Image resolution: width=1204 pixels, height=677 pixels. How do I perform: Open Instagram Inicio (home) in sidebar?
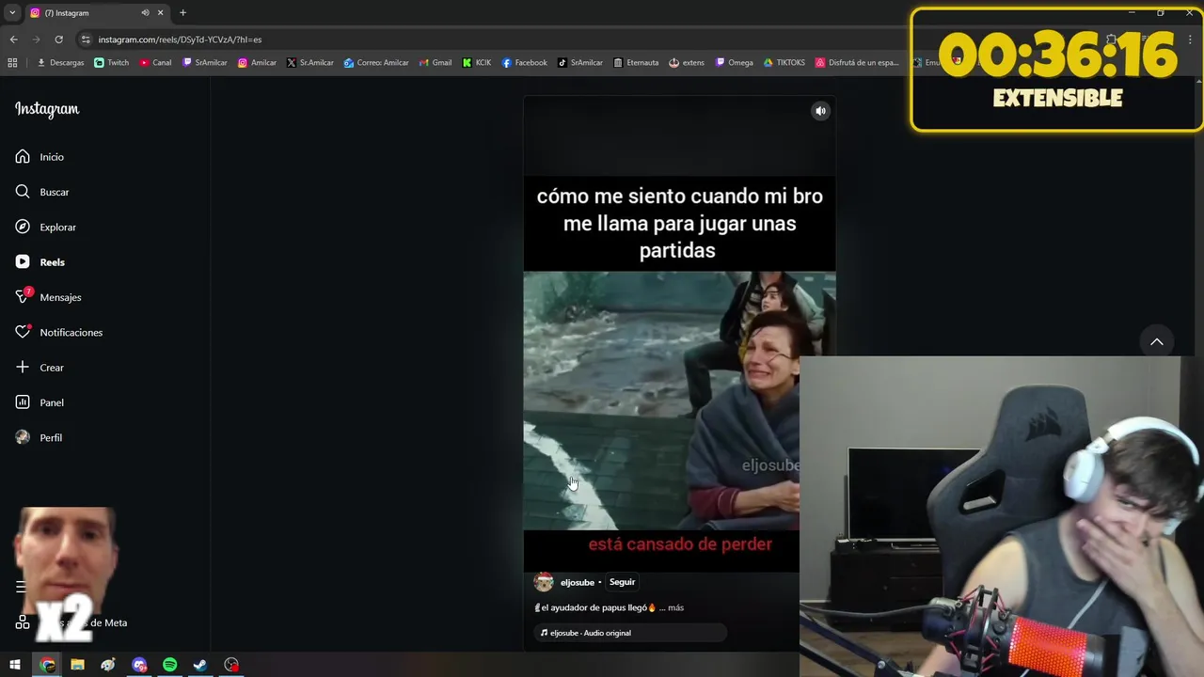[40, 157]
